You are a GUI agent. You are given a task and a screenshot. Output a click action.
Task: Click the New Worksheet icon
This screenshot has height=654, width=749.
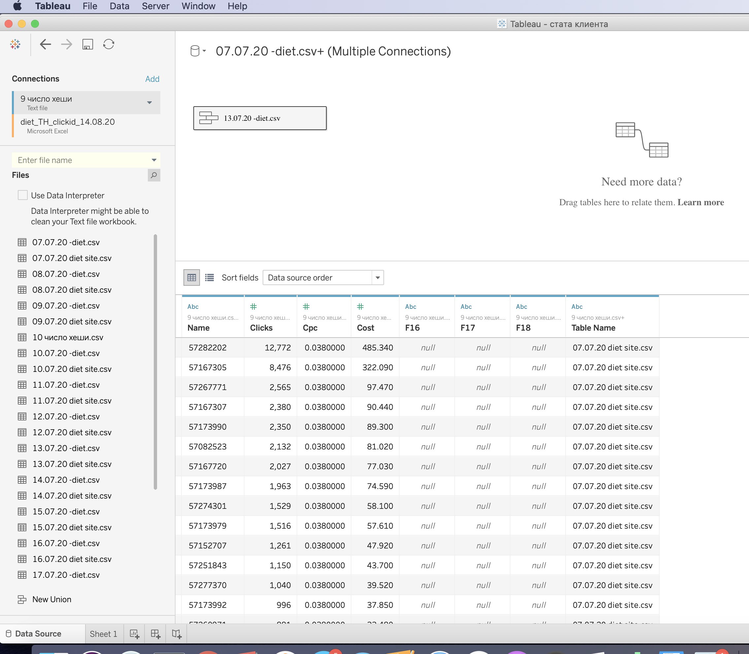pyautogui.click(x=134, y=634)
